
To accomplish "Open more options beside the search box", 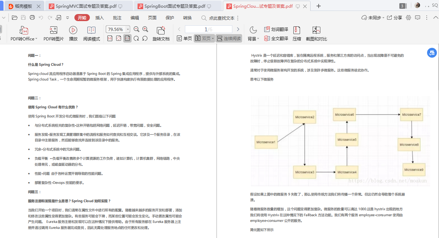I will click(238, 18).
